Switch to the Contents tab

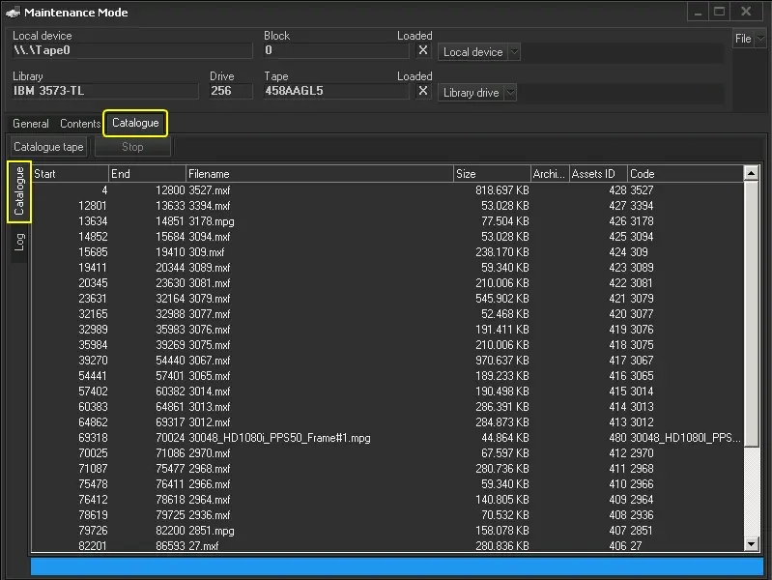point(79,124)
